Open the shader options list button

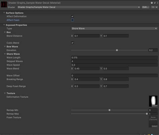click(x=154, y=7)
